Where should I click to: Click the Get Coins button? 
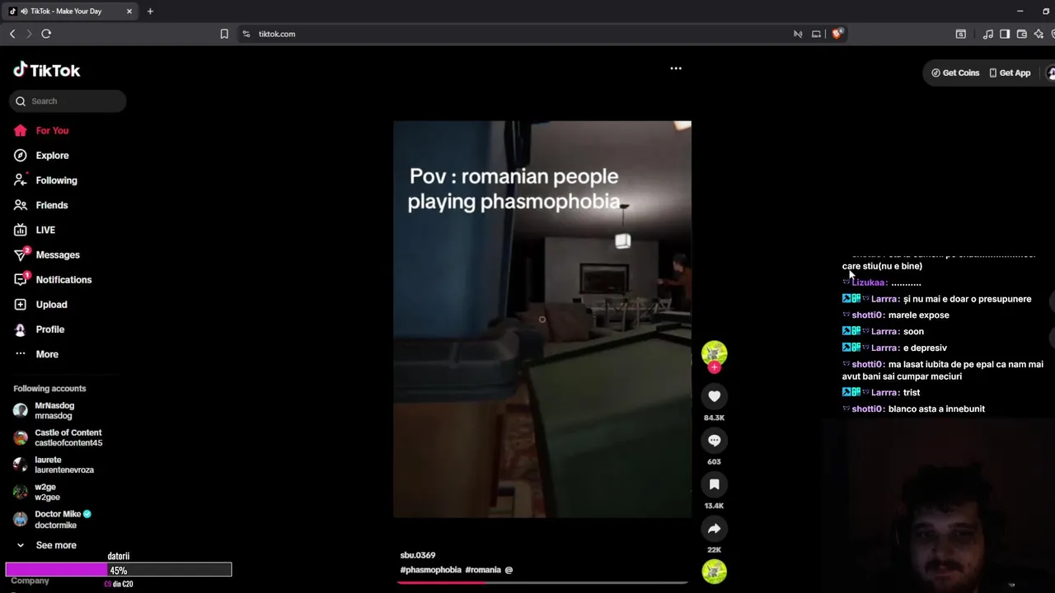point(955,72)
